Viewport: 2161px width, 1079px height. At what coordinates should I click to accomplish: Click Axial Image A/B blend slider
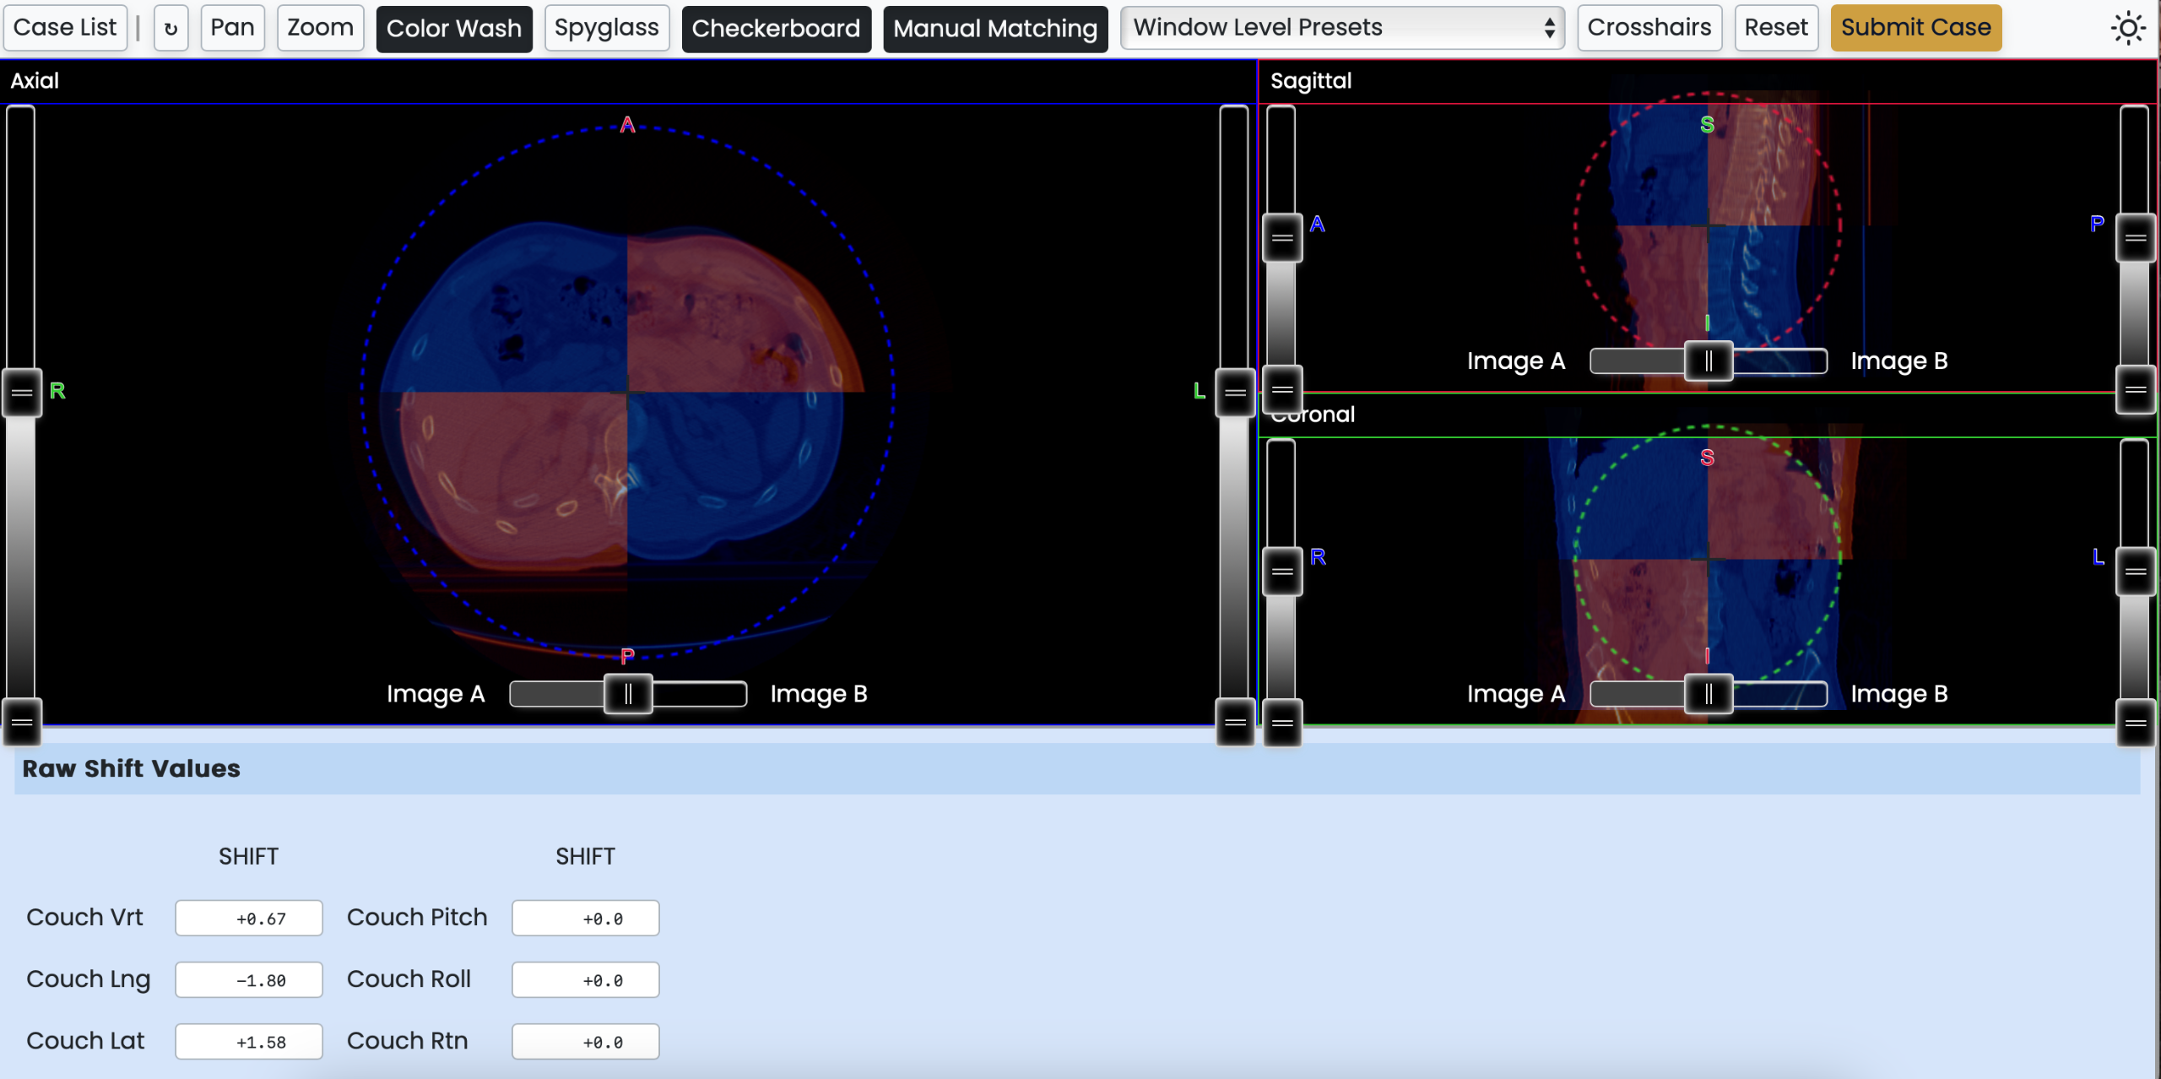628,694
